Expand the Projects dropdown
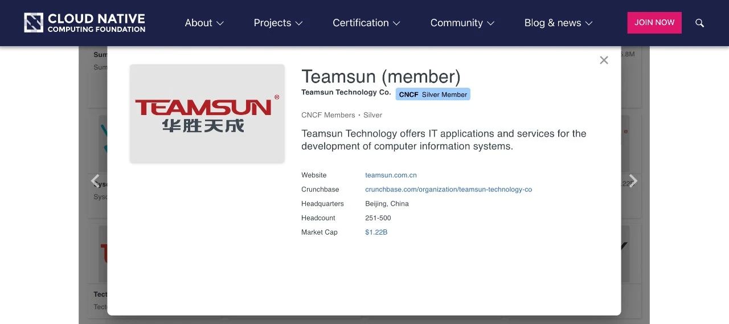The height and width of the screenshot is (324, 729). pyautogui.click(x=278, y=23)
